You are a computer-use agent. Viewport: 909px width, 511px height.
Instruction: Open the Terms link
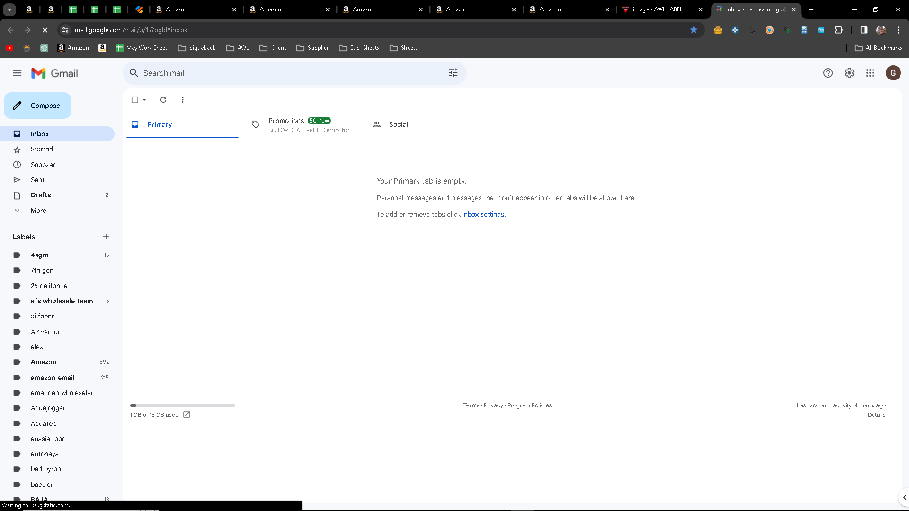pyautogui.click(x=472, y=405)
